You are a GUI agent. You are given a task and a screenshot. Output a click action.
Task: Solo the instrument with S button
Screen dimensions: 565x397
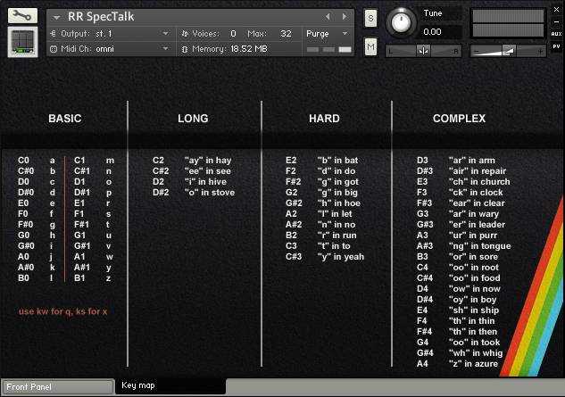click(370, 18)
